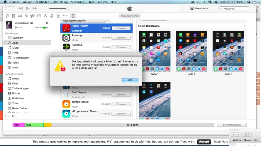Click the iTunes U graduation cap icon
The width and height of the screenshot is (261, 146).
[x=33, y=16]
